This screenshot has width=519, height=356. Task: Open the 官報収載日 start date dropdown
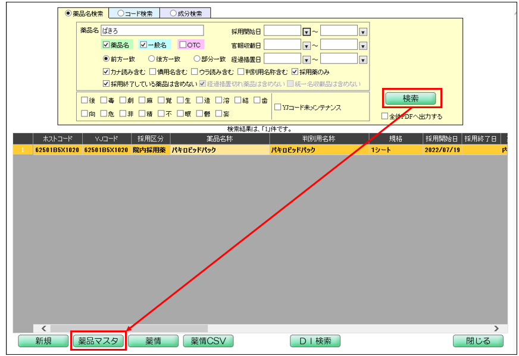click(307, 45)
